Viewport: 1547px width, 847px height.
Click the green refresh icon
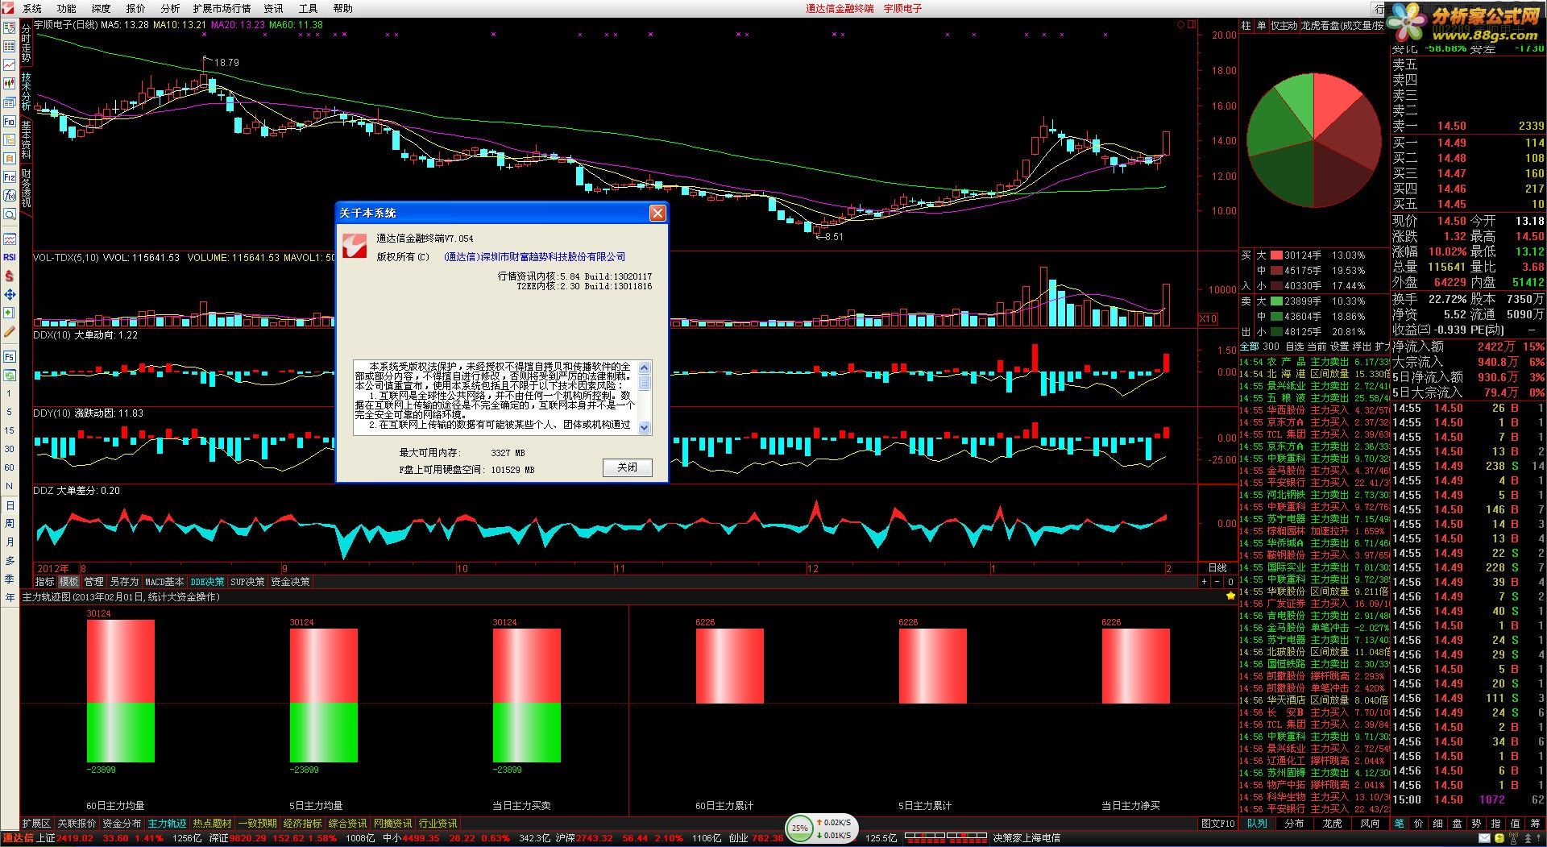click(10, 375)
